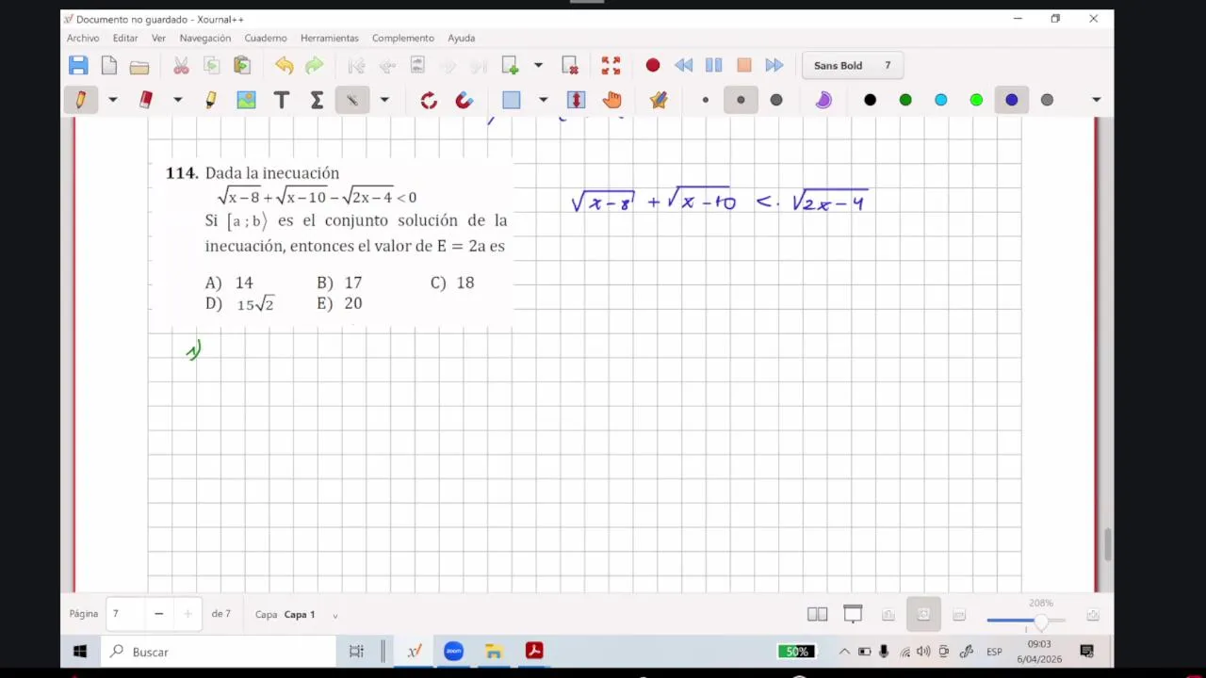Screen dimensions: 1206x678
Task: Click the default tool star icon
Action: (659, 100)
